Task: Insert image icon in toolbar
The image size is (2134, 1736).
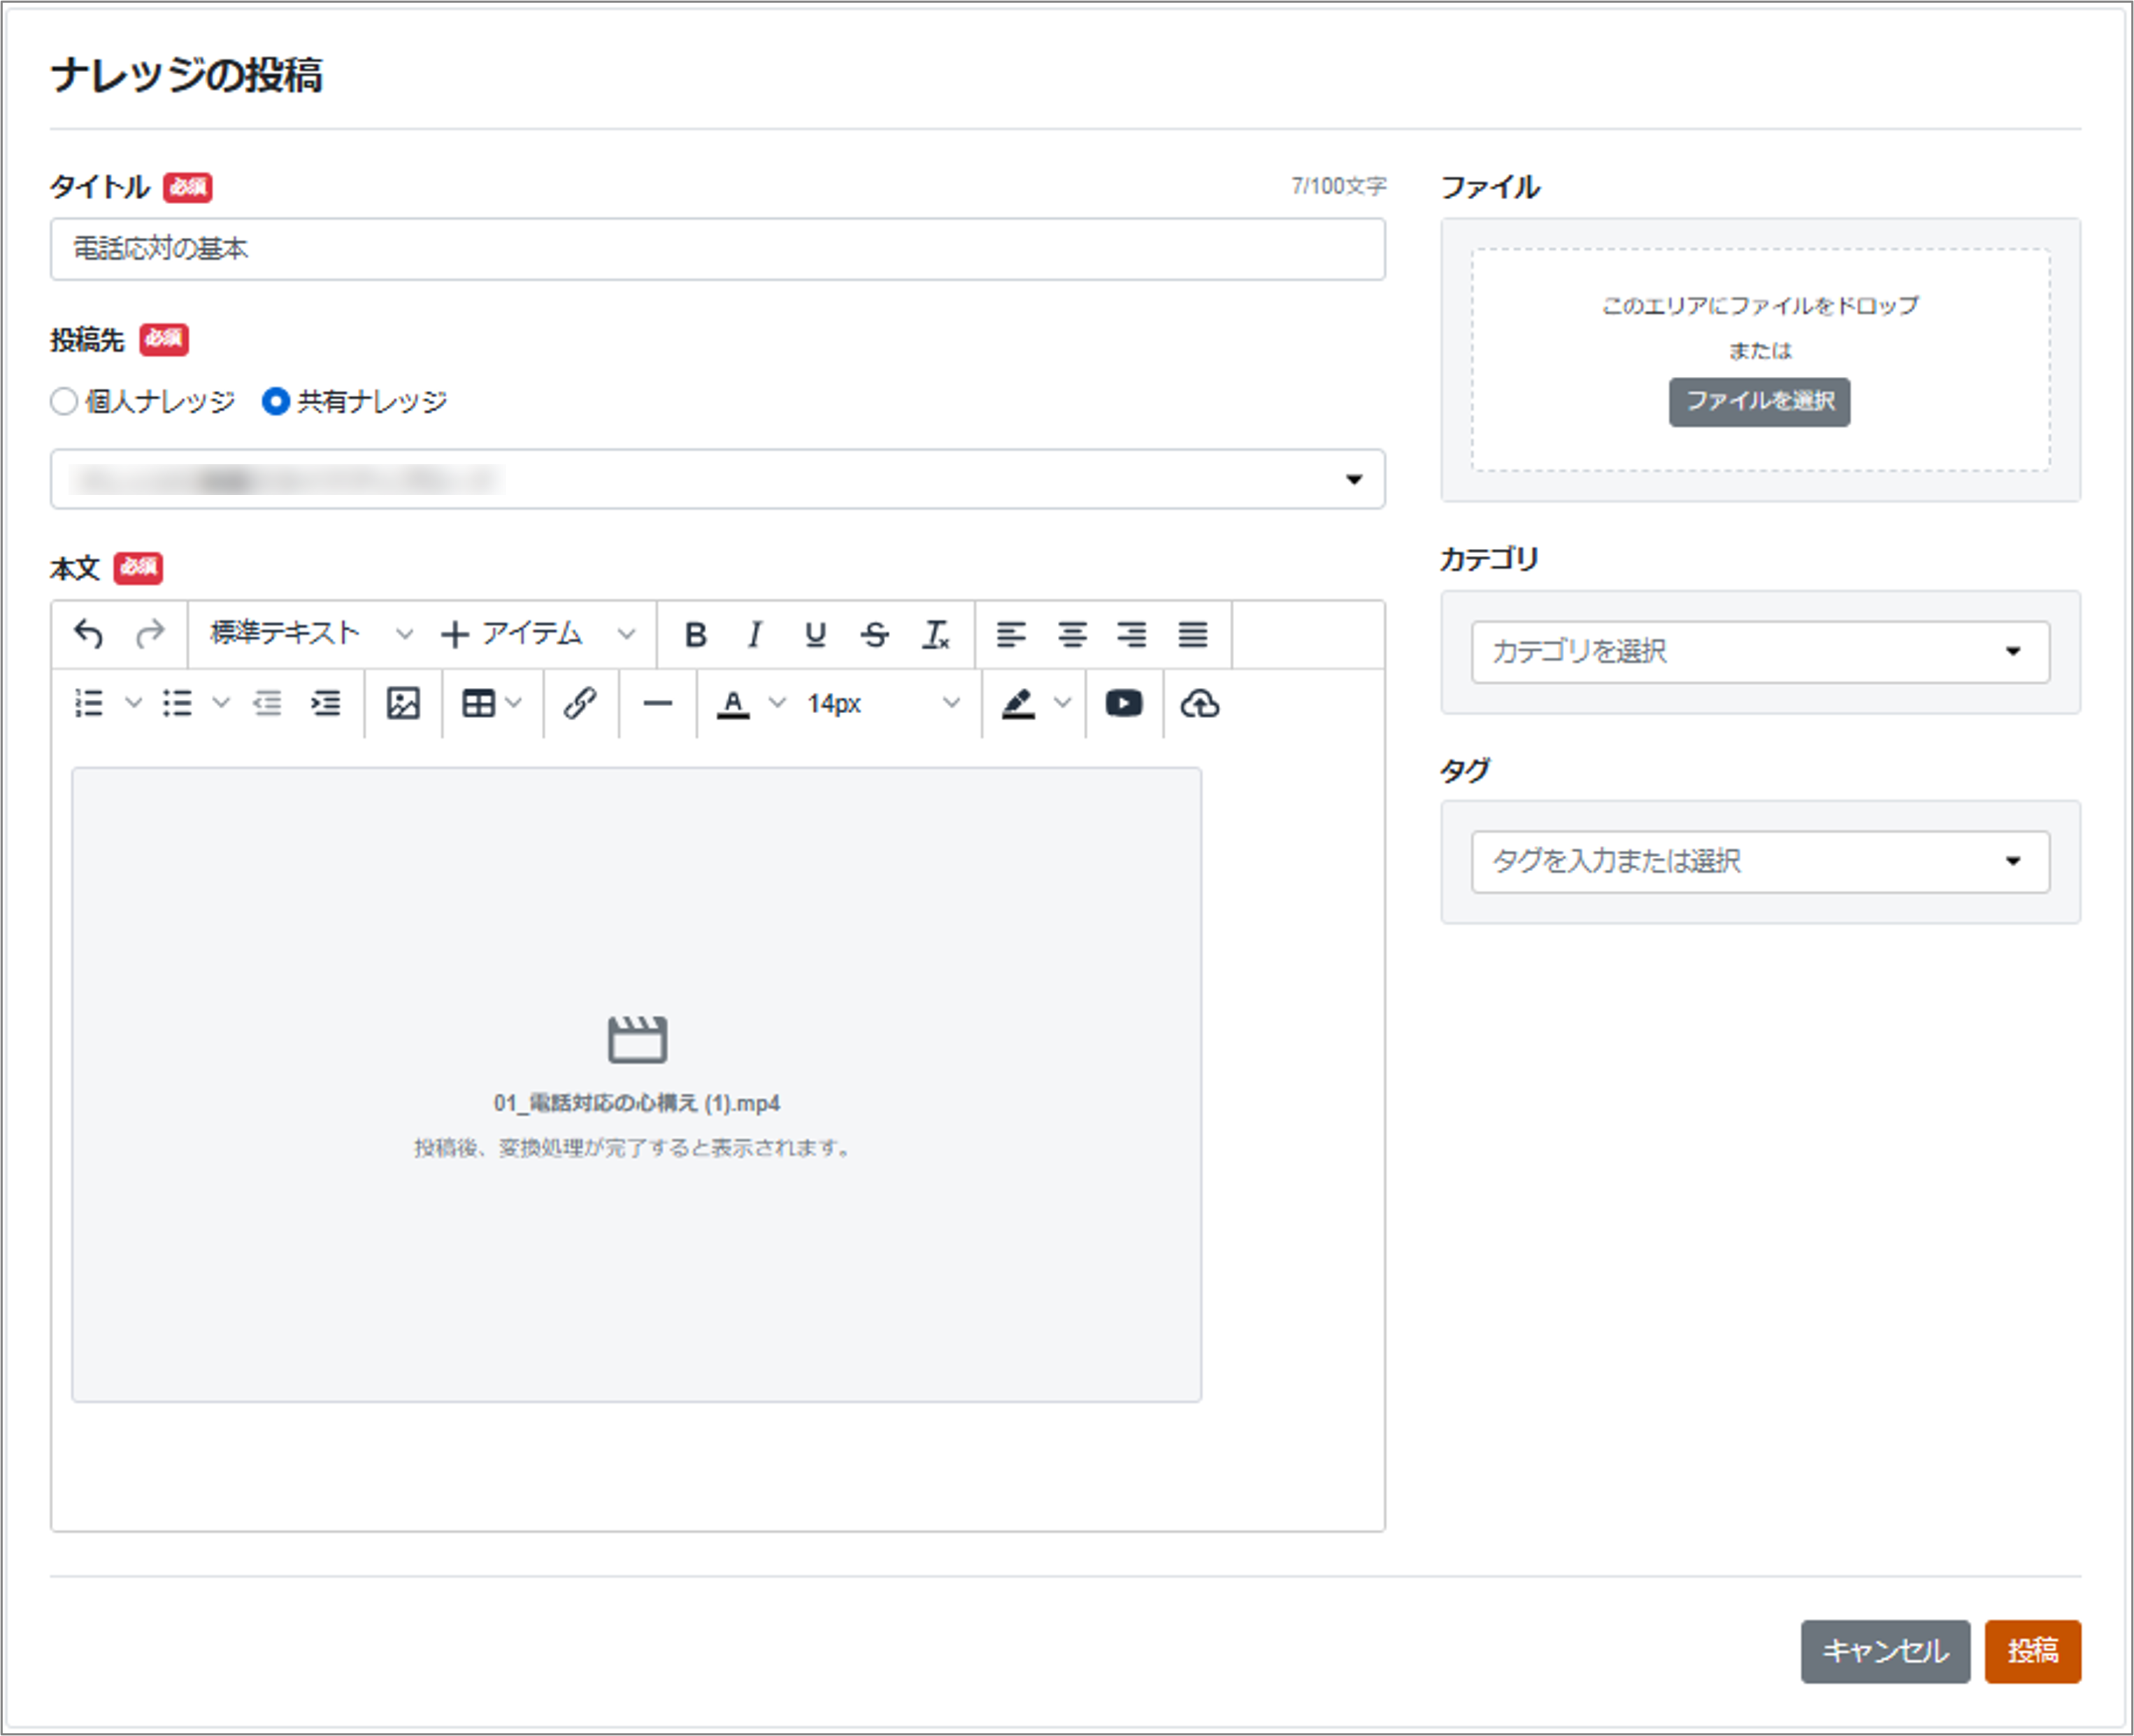Action: tap(403, 704)
